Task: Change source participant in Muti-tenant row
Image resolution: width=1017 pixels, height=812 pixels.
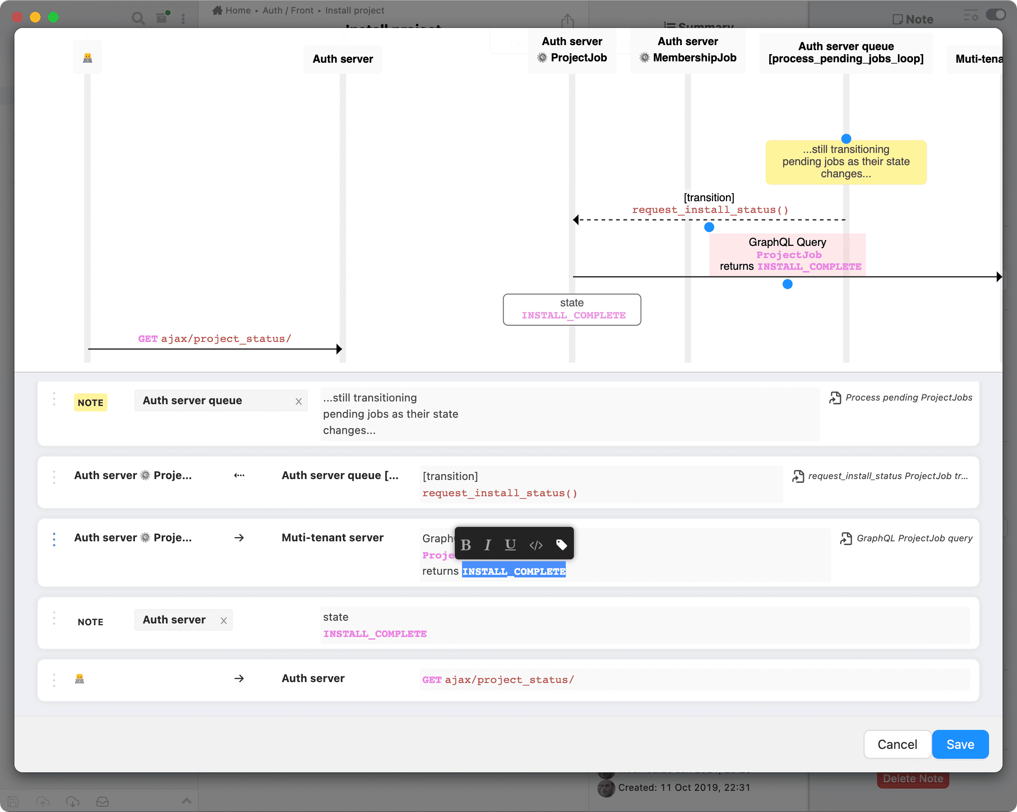Action: pyautogui.click(x=133, y=538)
